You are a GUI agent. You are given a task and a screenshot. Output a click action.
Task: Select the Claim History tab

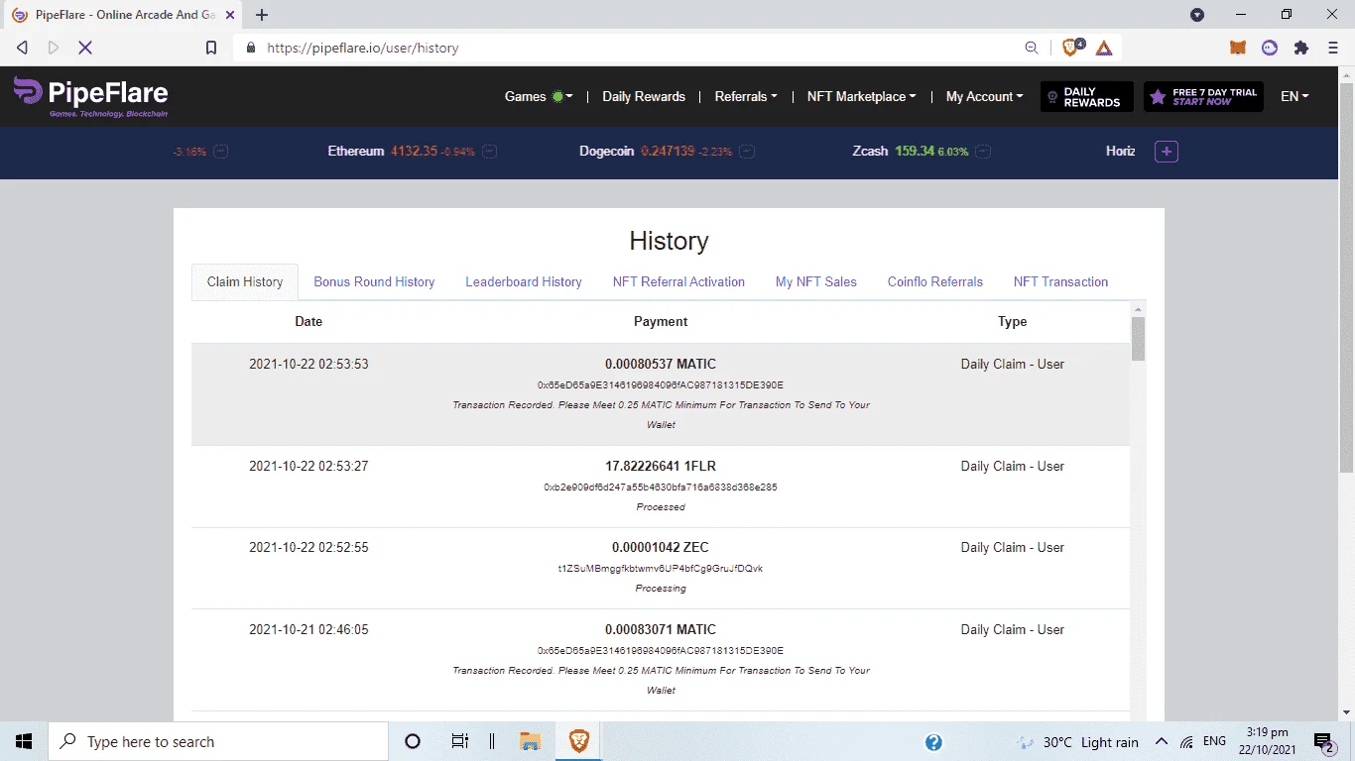(x=245, y=281)
